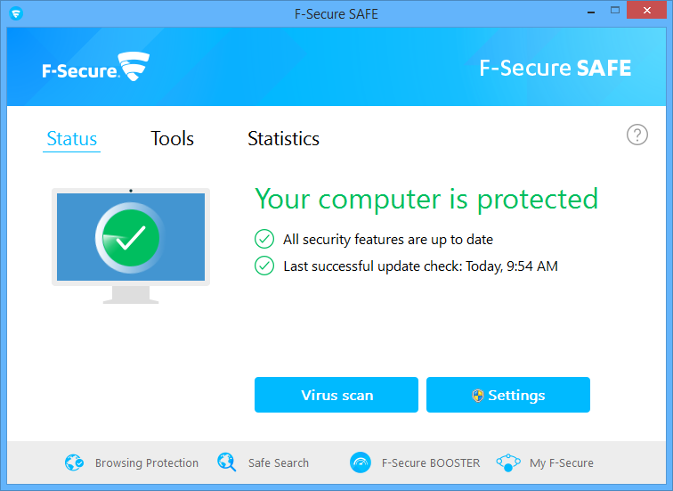The image size is (673, 491).
Task: Select the Status tab
Action: pos(71,139)
